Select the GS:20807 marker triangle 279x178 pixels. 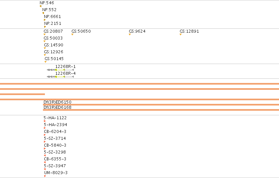45,35
